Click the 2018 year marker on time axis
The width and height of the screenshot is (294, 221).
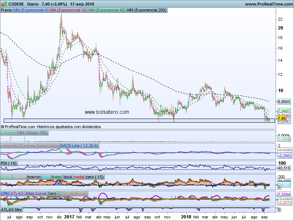tap(187, 218)
